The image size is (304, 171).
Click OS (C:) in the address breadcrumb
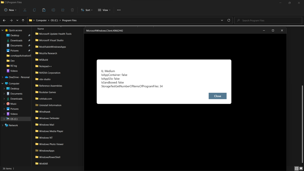coord(55,20)
